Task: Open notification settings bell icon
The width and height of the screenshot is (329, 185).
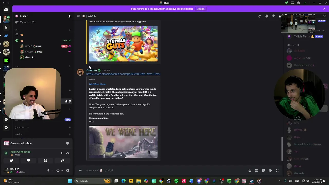Action: coord(267,16)
